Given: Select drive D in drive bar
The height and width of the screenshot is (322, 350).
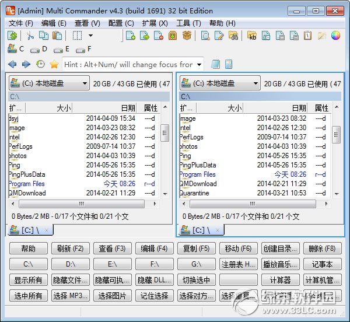Looking at the screenshot, I should pos(38,49).
